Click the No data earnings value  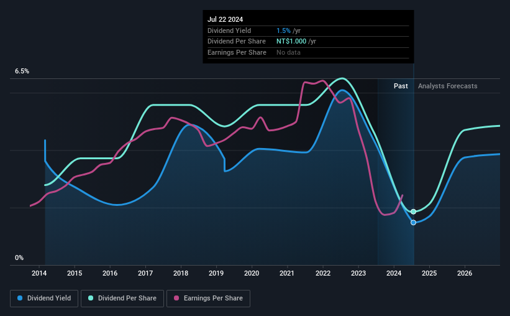click(288, 52)
